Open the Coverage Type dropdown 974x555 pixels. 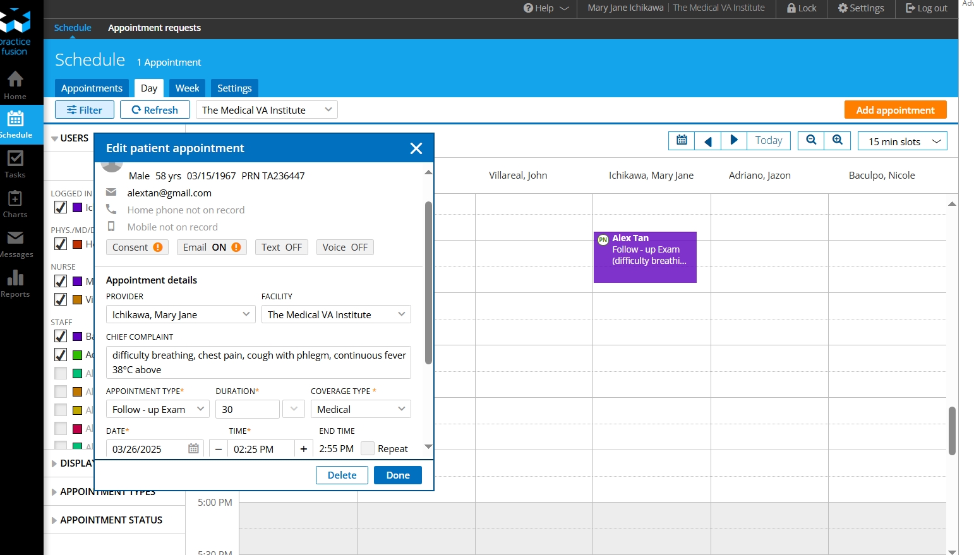click(x=361, y=409)
